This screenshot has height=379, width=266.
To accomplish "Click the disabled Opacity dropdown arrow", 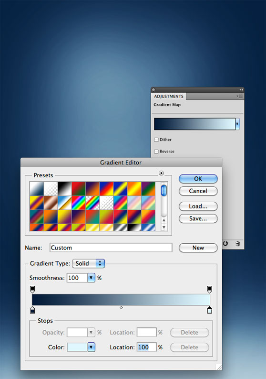I will click(91, 332).
